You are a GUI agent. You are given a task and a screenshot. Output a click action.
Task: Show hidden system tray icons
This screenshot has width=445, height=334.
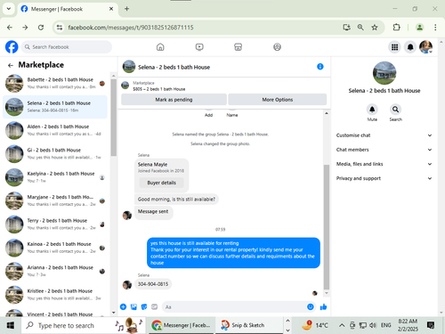[x=342, y=325]
